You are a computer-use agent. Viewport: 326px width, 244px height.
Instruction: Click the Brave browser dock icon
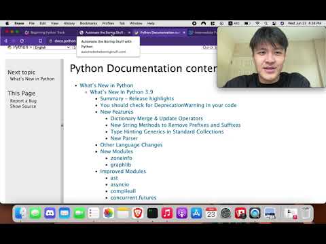(138, 213)
